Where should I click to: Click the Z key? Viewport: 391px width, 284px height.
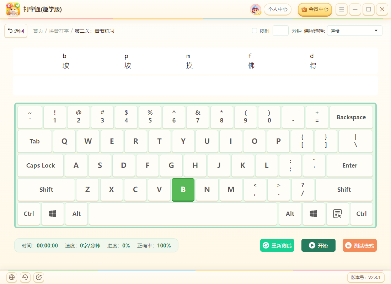point(87,190)
